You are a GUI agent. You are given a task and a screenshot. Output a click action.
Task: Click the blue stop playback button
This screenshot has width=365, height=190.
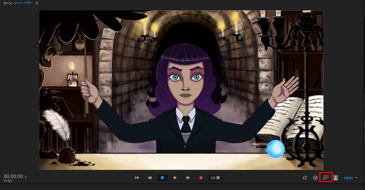tap(162, 177)
